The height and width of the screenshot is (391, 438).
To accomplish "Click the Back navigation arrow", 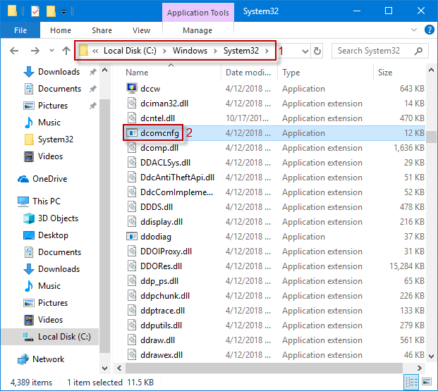I will coord(14,51).
